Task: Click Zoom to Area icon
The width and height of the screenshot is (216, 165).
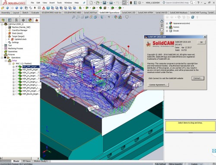Action: coord(78,17)
